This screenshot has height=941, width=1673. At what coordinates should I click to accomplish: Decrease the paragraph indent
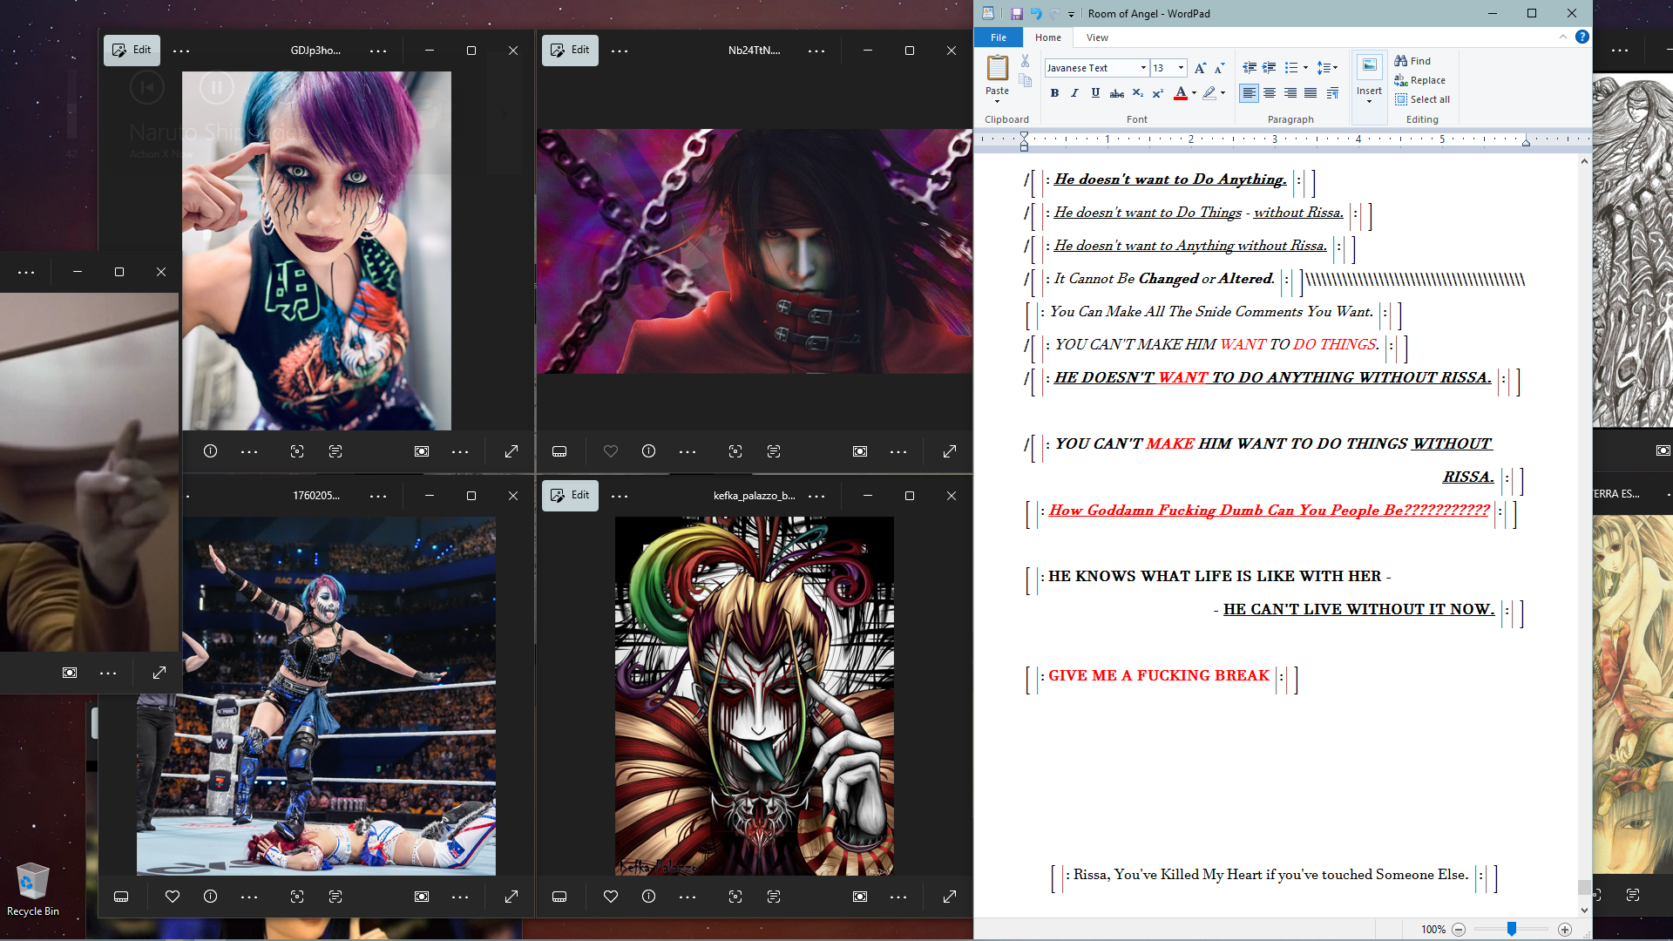coord(1249,68)
